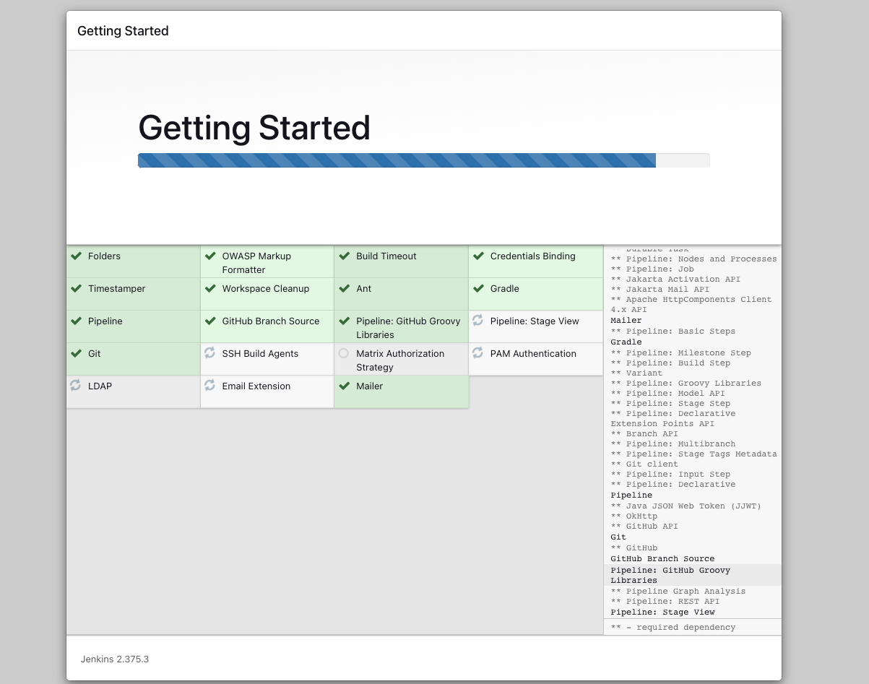Click the Pipeline: Stage View log entry
Image resolution: width=869 pixels, height=684 pixels.
coord(662,612)
